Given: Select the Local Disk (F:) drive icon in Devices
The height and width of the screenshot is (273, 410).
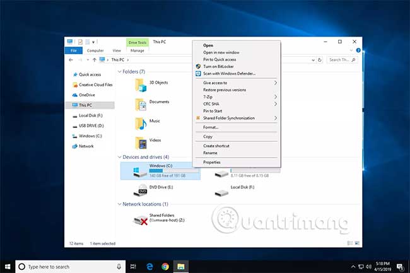Looking at the screenshot, I should [221, 192].
